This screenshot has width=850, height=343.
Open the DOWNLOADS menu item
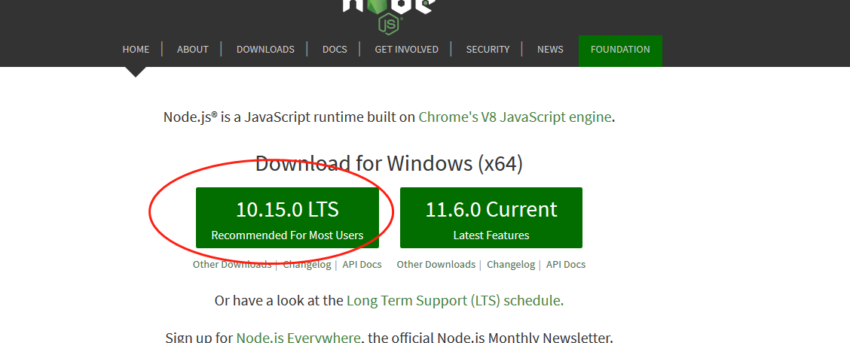click(265, 49)
